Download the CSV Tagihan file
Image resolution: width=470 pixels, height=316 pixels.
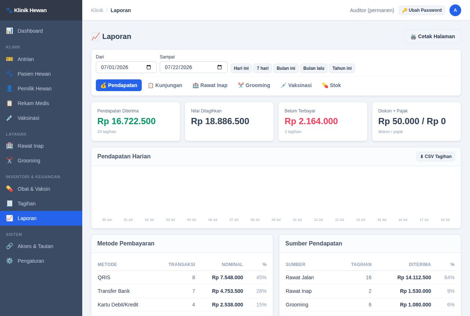(435, 157)
